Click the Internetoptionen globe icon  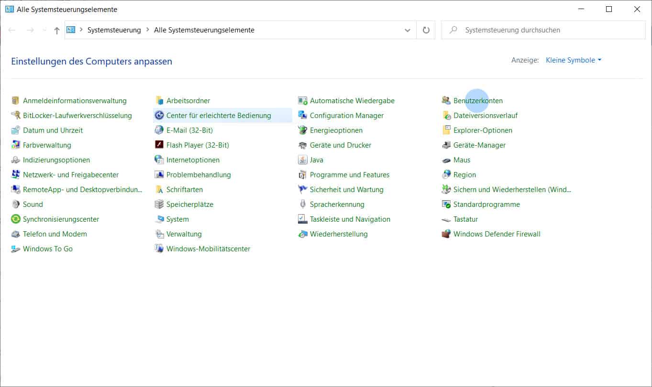[x=159, y=160]
